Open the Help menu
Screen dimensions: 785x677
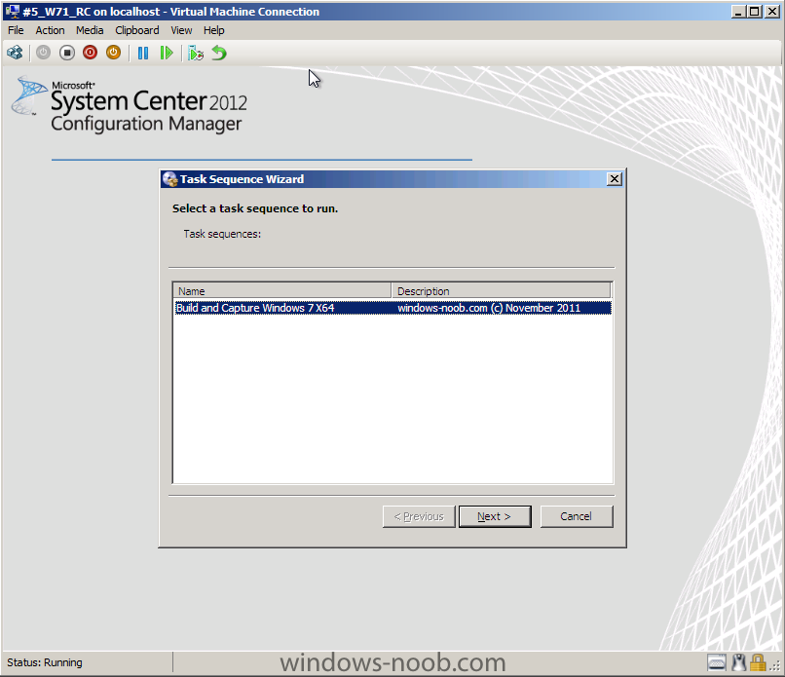pos(213,30)
